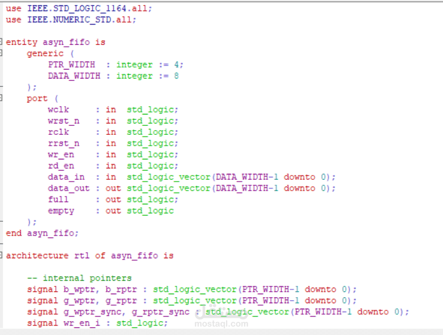Viewport: 443px width, 335px height.
Task: Click 'std_logic' on the empty port line
Action: [x=150, y=211]
